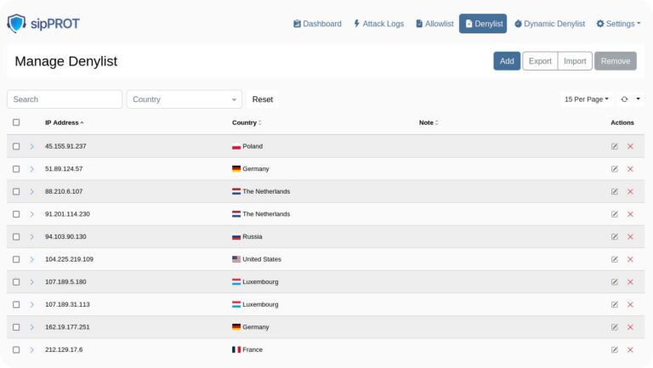
Task: Edit the 51.89.124.57 entry
Action: [x=614, y=168]
